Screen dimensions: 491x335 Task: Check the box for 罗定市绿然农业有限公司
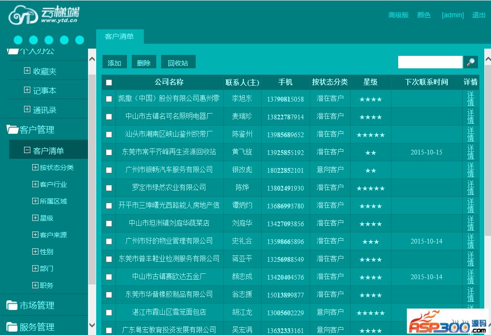109,188
